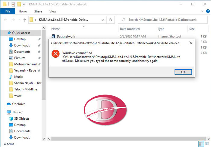211x147 pixels.
Task: Open the File menu tab
Action: (x=8, y=11)
